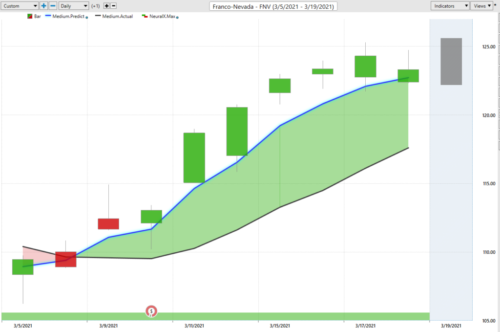This screenshot has width=500, height=332.
Task: Click the "120.00" price axis label
Action: coord(489,115)
